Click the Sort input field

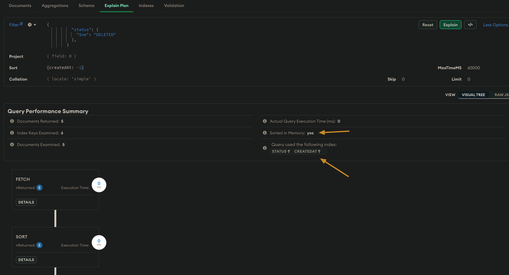pos(127,68)
